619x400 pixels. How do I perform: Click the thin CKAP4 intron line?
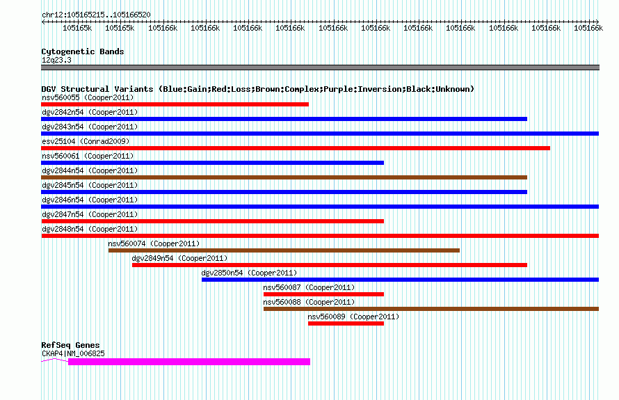tap(54, 360)
